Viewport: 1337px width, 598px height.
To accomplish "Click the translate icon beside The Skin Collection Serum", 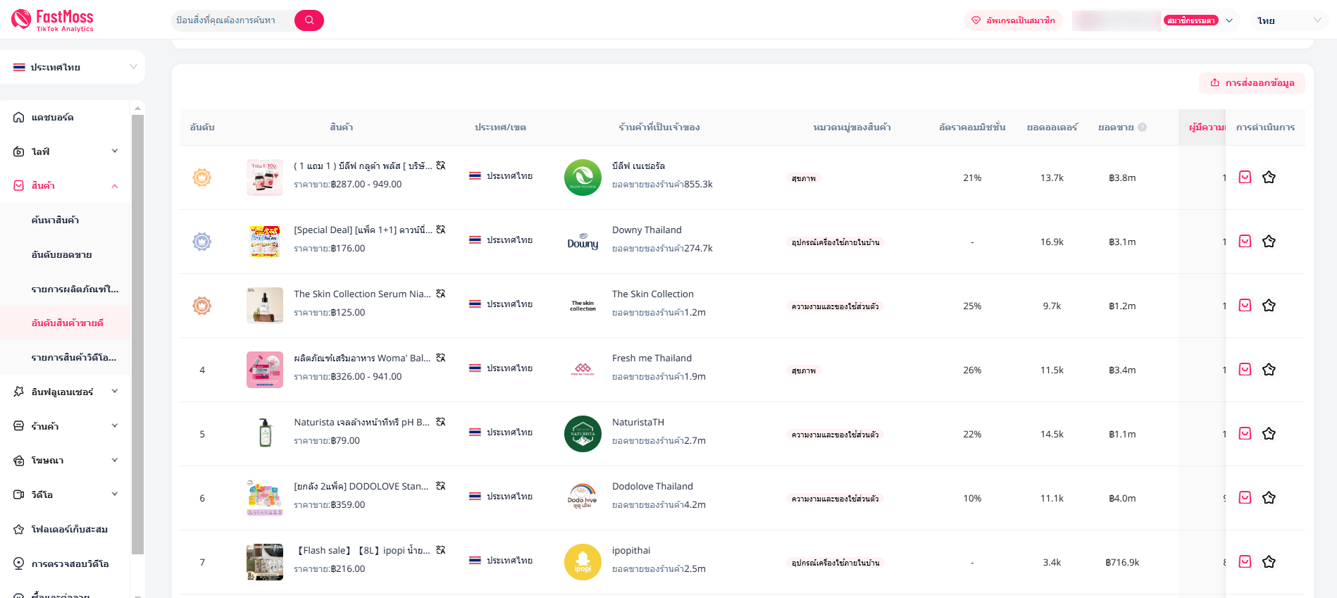I will [x=441, y=294].
